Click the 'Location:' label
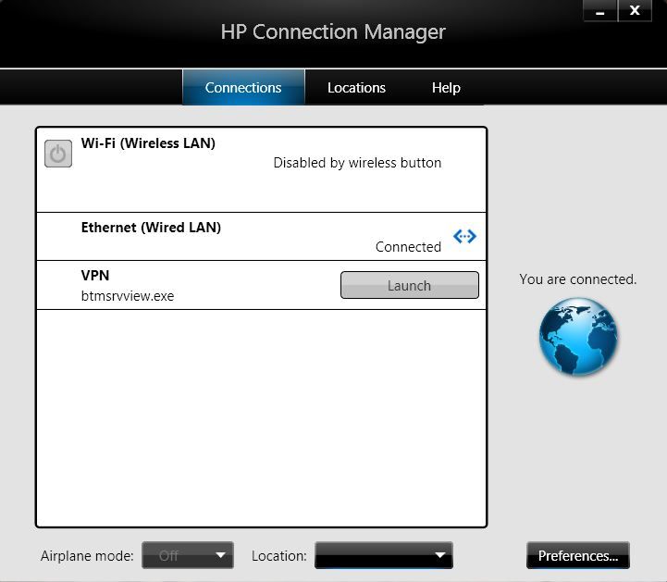Screen dimensions: 667x582 point(279,555)
